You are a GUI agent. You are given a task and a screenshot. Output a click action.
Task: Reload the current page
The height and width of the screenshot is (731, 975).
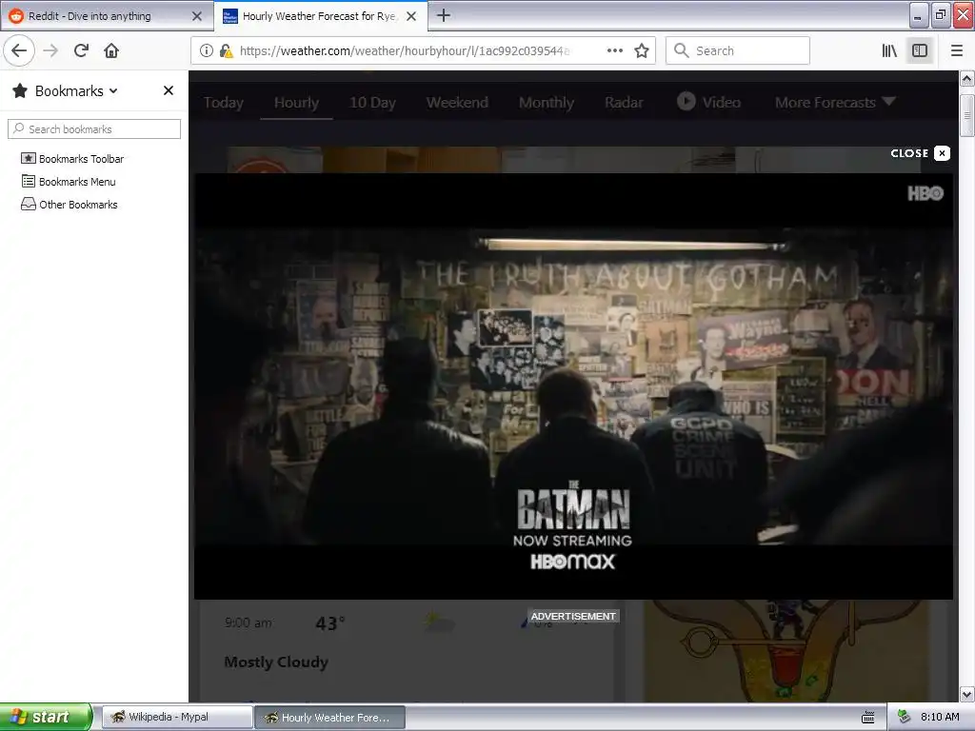[82, 50]
